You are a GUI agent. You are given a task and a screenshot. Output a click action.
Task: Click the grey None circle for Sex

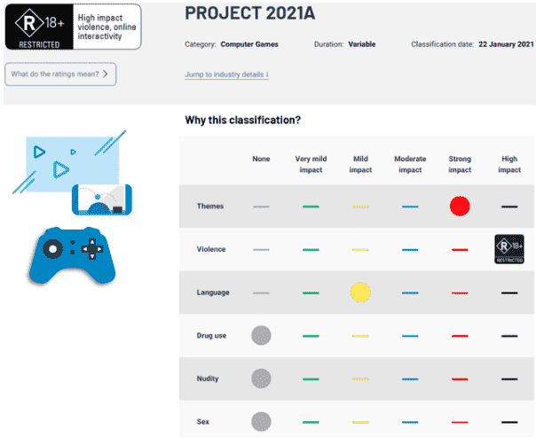click(x=261, y=422)
